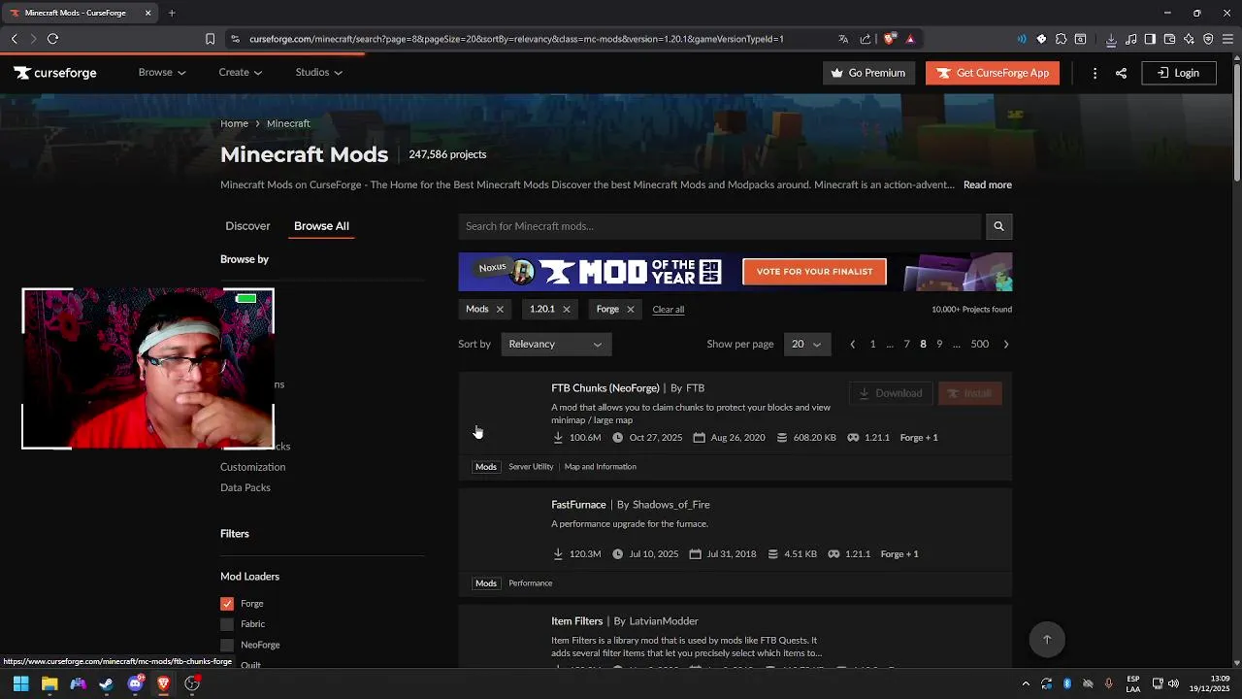Viewport: 1242px width, 699px height.
Task: Open the Browse menu
Action: pyautogui.click(x=161, y=73)
